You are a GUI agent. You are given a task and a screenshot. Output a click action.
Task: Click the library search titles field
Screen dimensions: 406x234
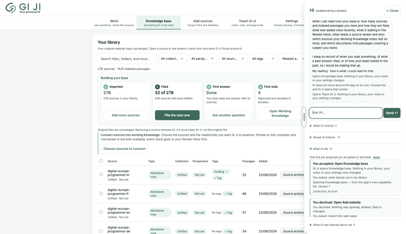tap(127, 59)
